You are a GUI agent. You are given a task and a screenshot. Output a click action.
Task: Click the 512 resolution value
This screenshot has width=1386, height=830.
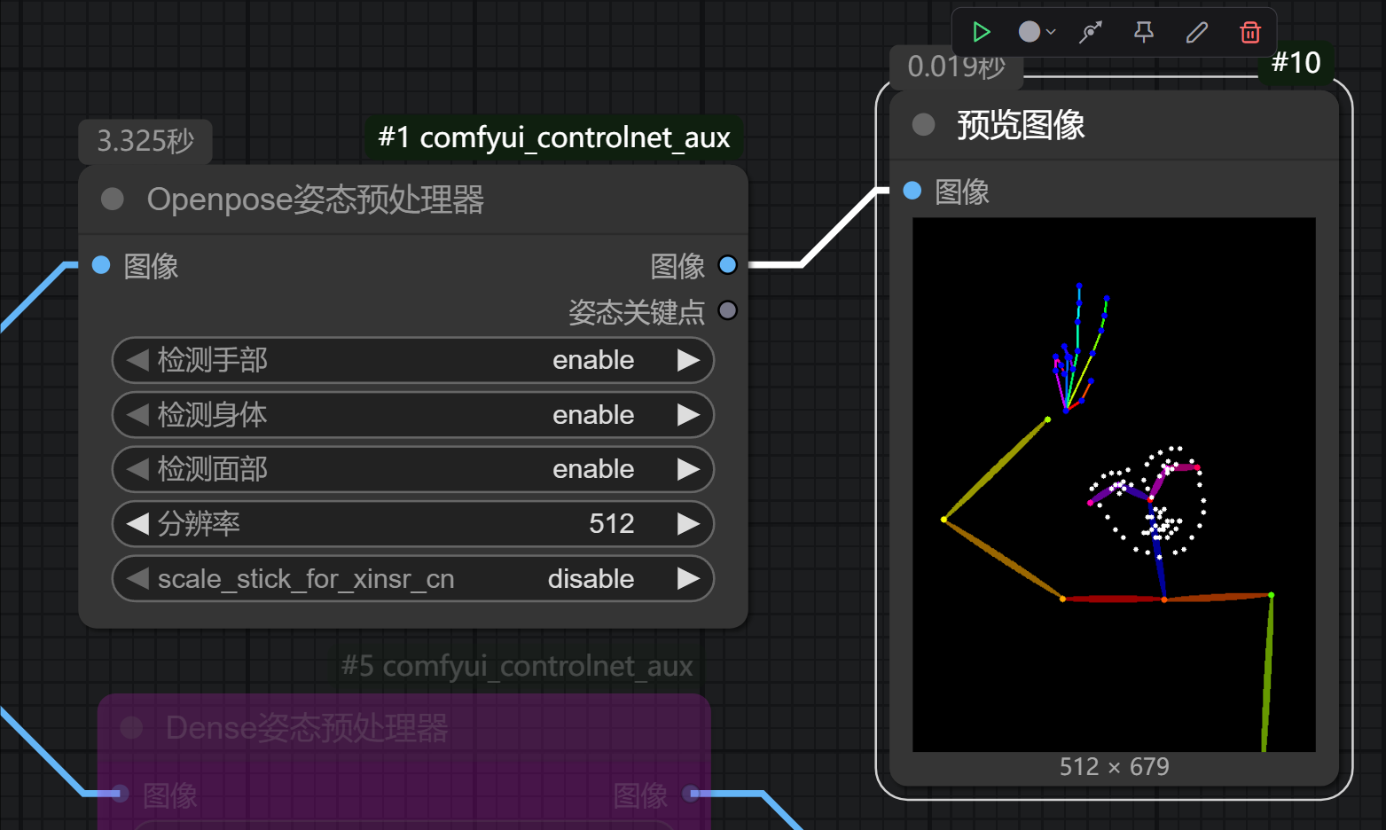(x=610, y=524)
